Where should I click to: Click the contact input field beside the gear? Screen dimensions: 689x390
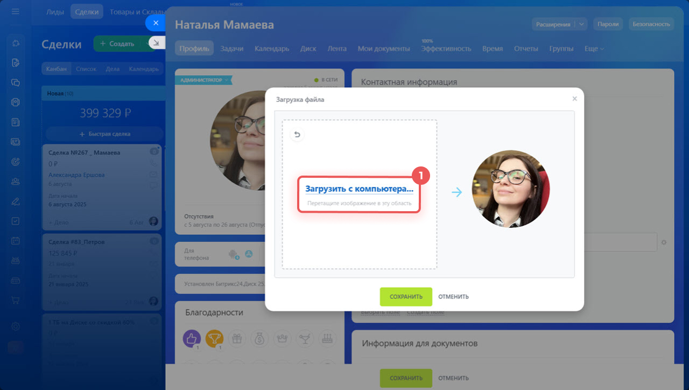click(621, 242)
